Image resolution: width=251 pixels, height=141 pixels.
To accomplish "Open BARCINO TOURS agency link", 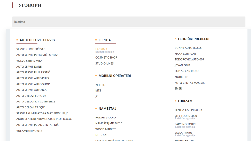I will [x=185, y=124].
